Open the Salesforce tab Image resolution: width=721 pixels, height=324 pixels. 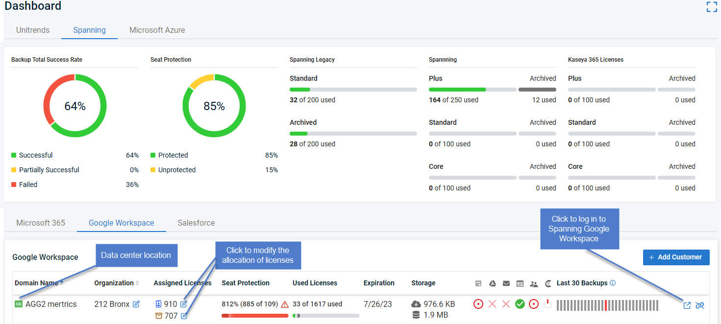tap(196, 223)
